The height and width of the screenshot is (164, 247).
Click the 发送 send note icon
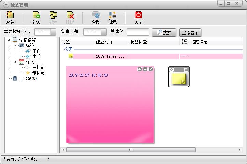point(36,15)
